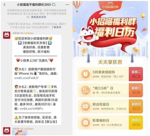Tap the alarm clock icon for 5折美食提前购

point(85,74)
